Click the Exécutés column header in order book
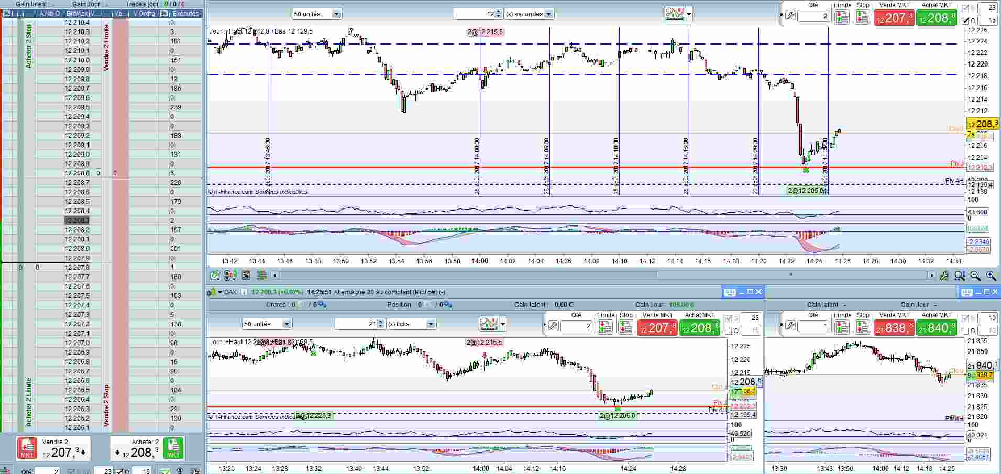Viewport: 1001px width, 474px height. pyautogui.click(x=185, y=13)
